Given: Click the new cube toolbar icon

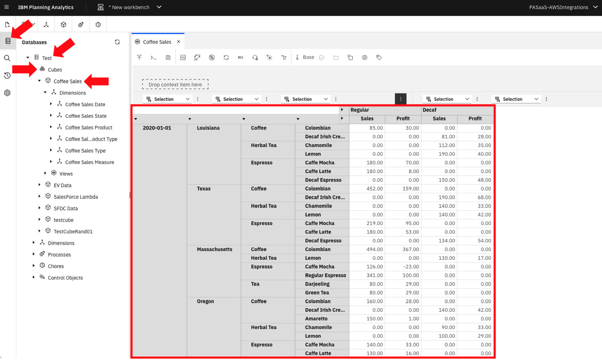Looking at the screenshot, I should 63,25.
